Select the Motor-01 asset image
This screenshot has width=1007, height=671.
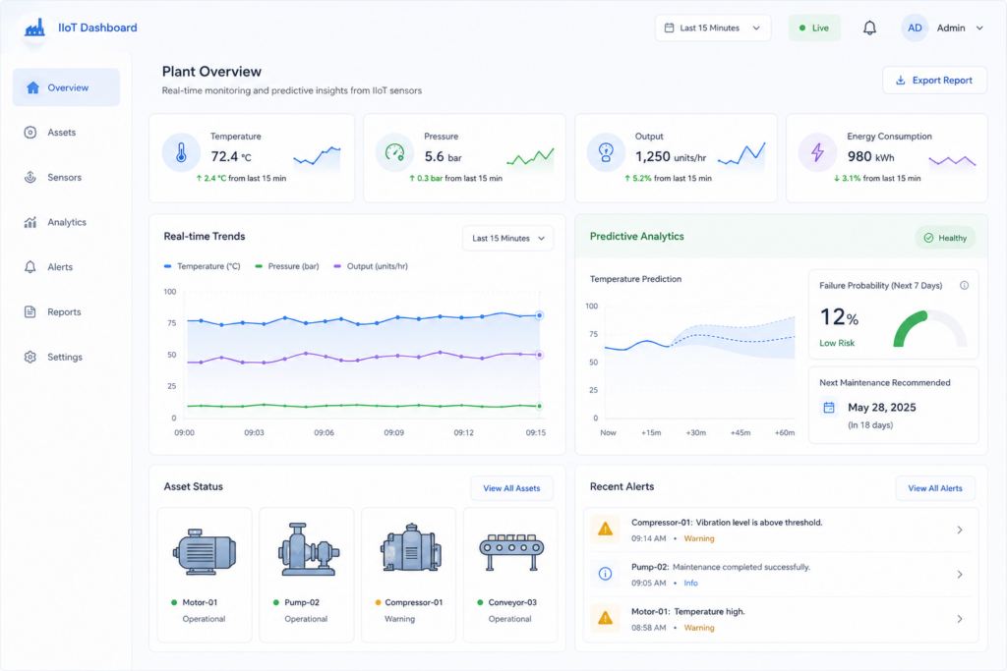205,551
